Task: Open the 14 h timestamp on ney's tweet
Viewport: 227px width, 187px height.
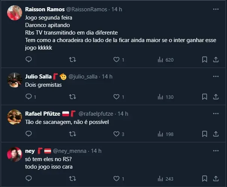Action: click(96, 151)
